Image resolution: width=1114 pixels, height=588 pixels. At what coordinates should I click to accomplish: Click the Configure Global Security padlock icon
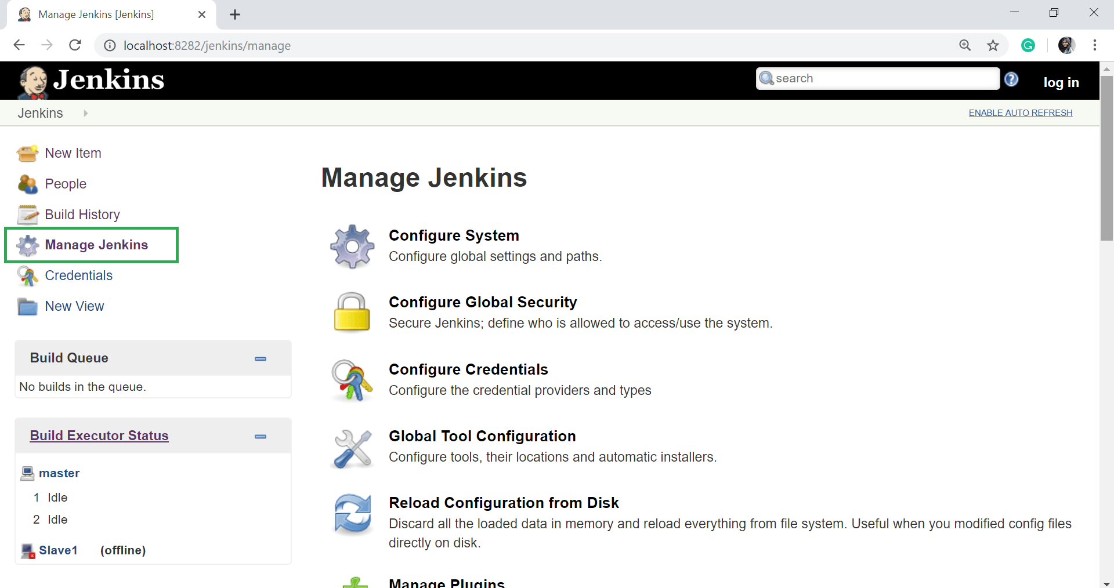352,312
